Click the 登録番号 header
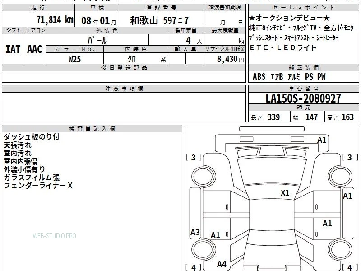The width and height of the screenshot is (361, 271). [162, 8]
